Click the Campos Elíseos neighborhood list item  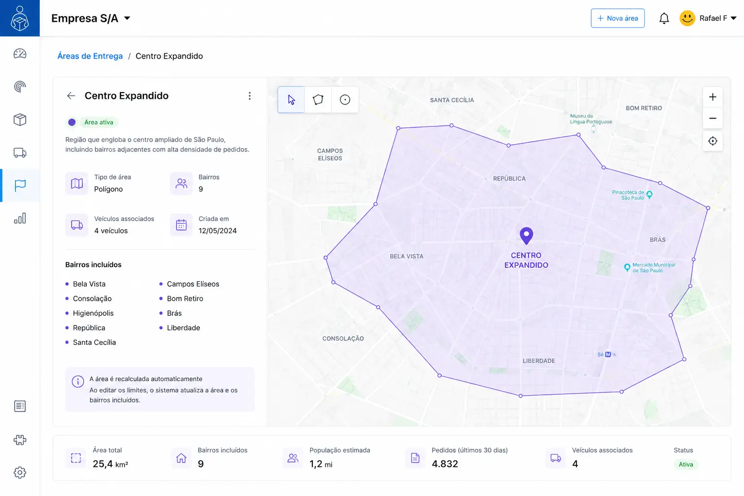click(193, 284)
